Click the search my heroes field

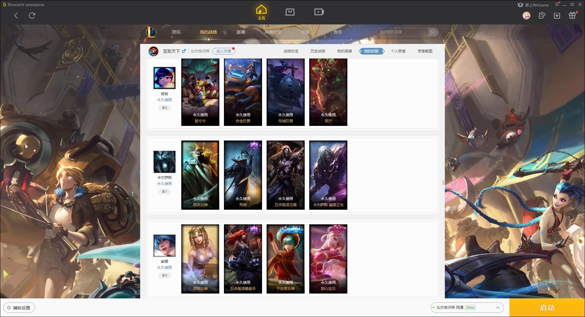click(402, 32)
